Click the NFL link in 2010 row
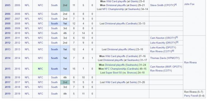 [27, 33]
